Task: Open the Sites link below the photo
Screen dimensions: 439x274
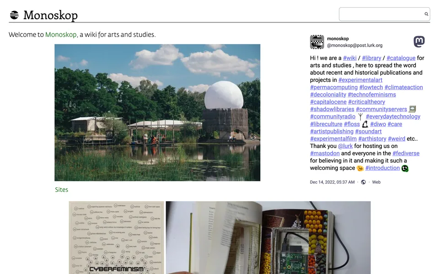Action: click(x=61, y=190)
